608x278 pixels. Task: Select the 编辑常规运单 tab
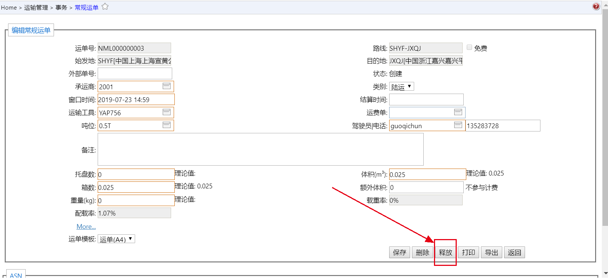(x=31, y=30)
